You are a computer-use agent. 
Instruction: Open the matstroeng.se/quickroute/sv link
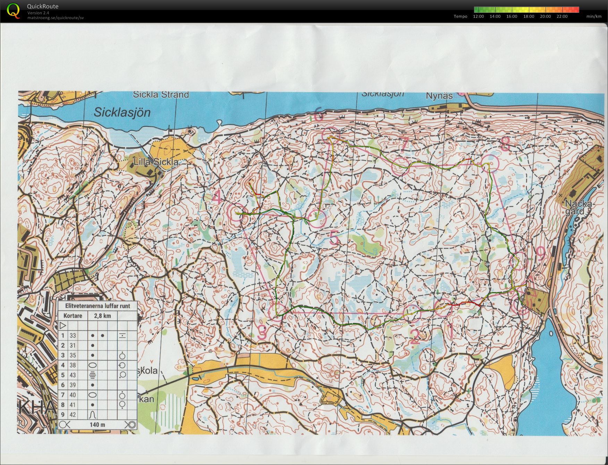coord(56,18)
